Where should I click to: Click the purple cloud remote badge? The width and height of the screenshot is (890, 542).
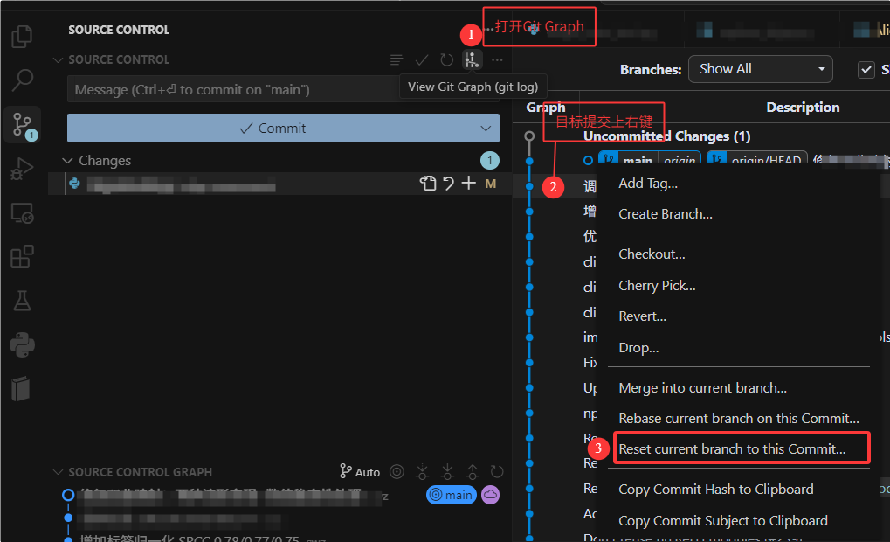click(x=490, y=495)
